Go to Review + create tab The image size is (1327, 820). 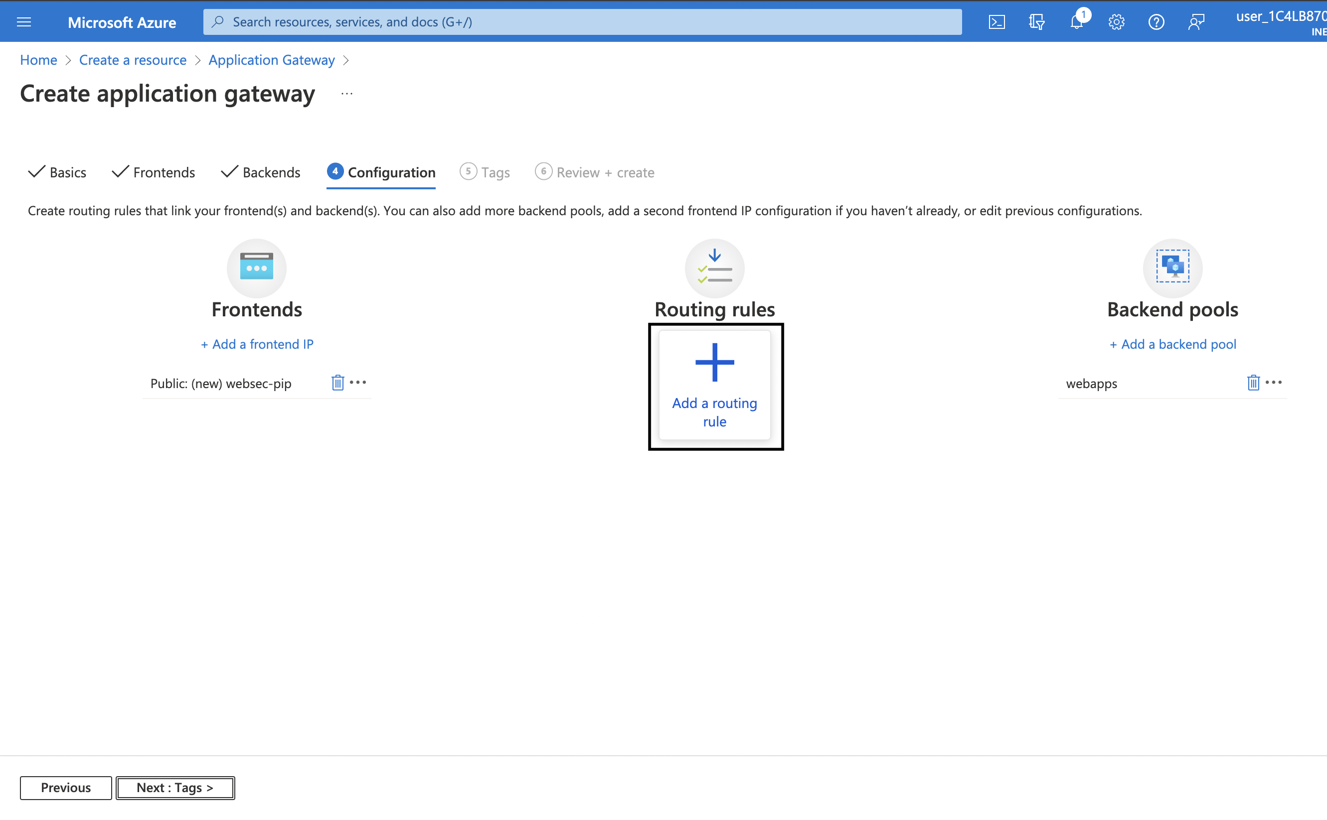coord(595,172)
